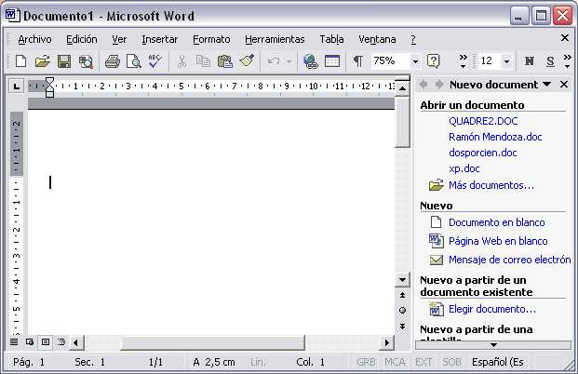This screenshot has height=374, width=578.
Task: Create Documento en blanco
Action: pos(496,222)
